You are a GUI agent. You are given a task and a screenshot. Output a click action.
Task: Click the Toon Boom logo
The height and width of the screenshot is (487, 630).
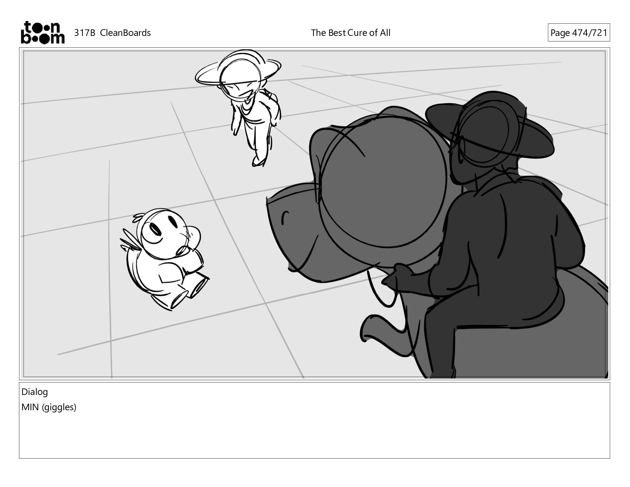coord(42,32)
